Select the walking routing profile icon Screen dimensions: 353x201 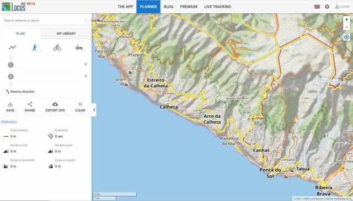click(35, 48)
